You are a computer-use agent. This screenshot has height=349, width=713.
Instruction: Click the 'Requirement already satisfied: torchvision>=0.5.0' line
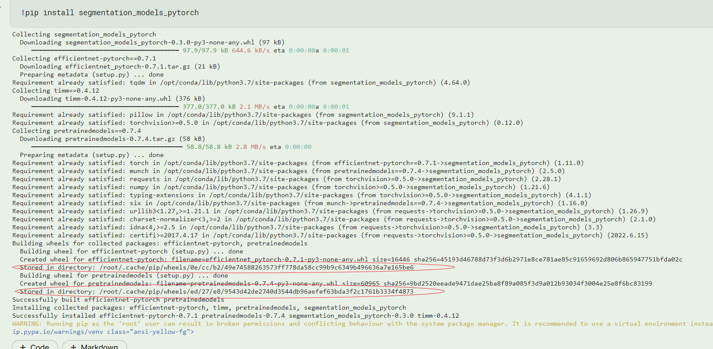point(267,123)
